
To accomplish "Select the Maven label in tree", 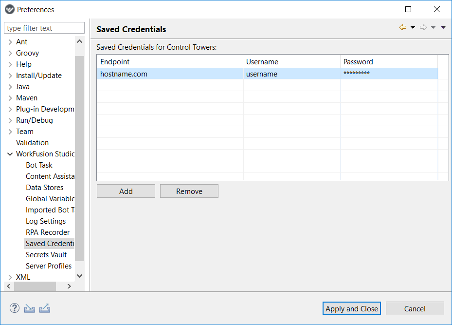I will pyautogui.click(x=27, y=98).
